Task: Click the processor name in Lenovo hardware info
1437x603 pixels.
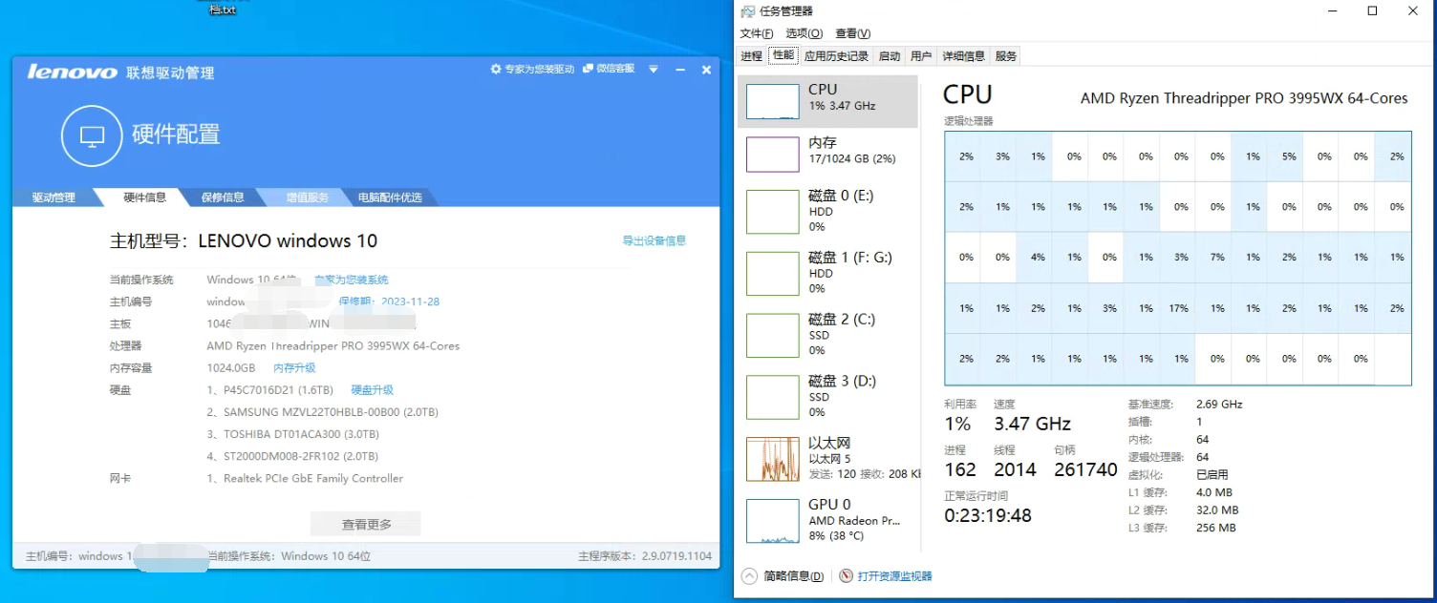Action: [333, 345]
